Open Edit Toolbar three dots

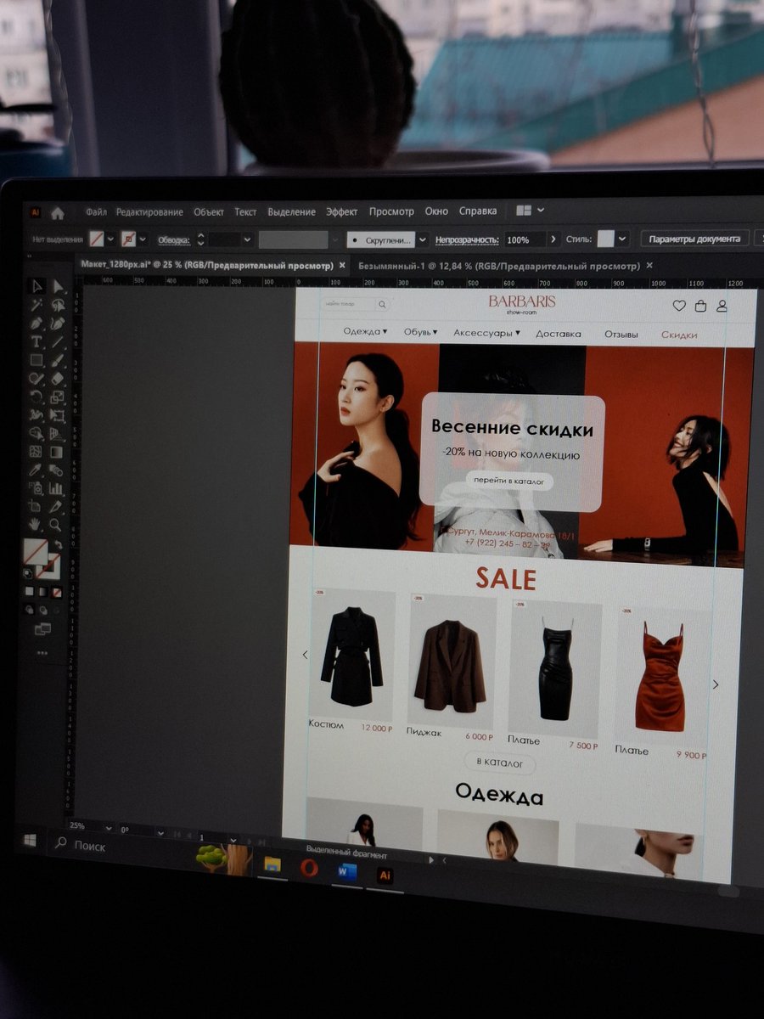[42, 652]
